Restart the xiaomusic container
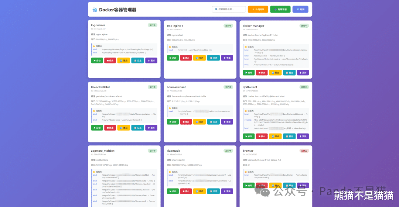 pos(199,191)
